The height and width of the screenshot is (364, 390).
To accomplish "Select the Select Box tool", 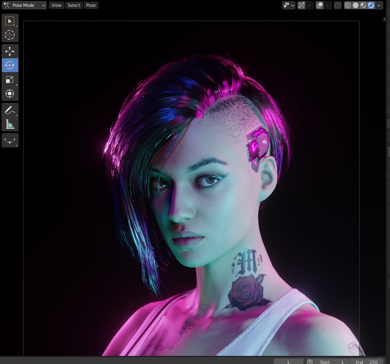I will tap(10, 21).
